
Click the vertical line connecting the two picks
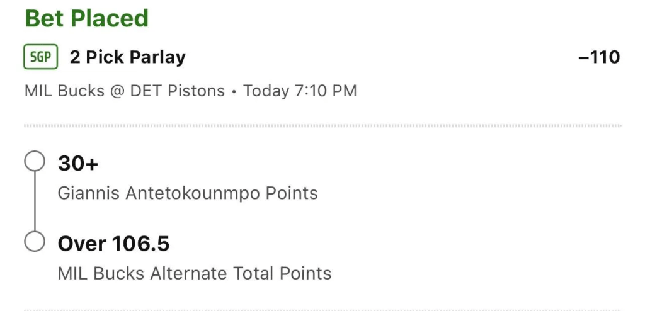35,201
